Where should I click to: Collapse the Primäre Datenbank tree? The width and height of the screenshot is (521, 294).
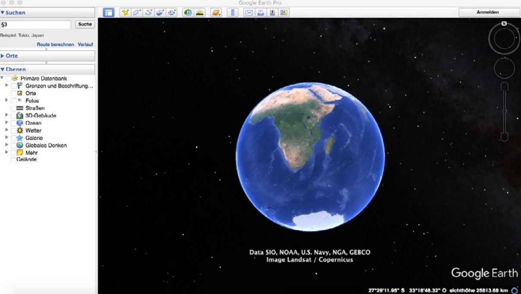(2, 78)
